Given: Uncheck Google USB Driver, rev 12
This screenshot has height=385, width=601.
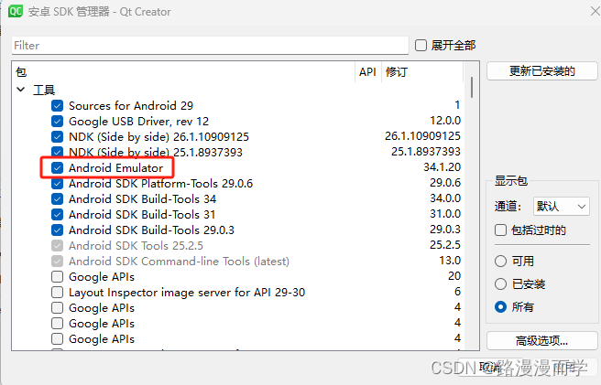Looking at the screenshot, I should (57, 122).
